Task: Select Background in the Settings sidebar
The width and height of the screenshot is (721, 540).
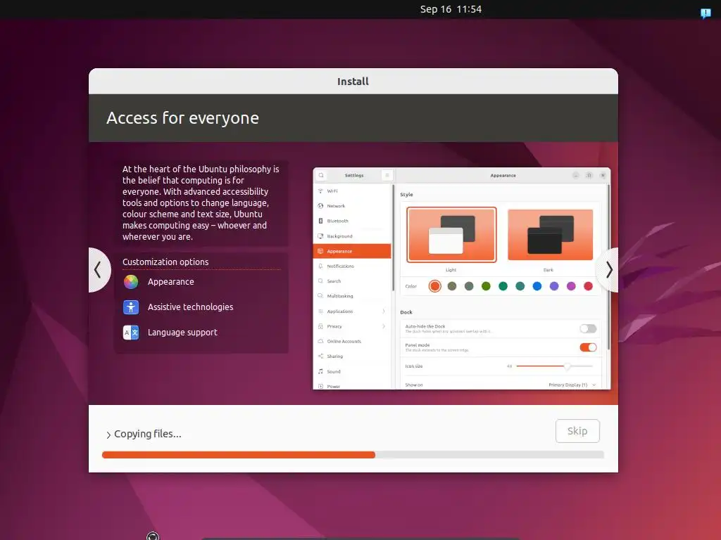Action: click(x=352, y=236)
